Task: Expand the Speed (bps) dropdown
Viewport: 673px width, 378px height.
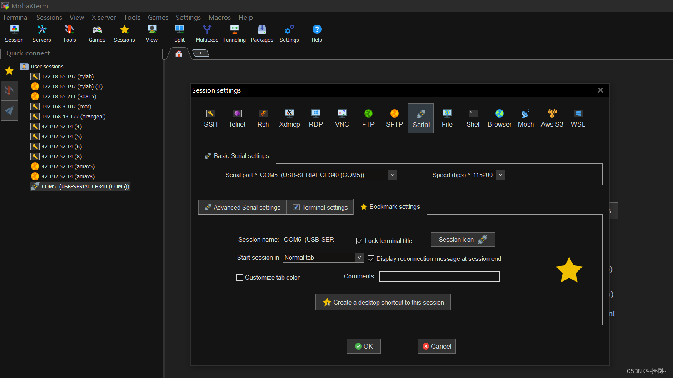Action: coord(500,175)
